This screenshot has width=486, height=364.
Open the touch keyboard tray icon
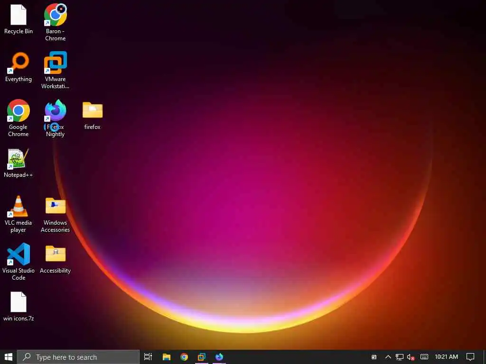coord(424,357)
